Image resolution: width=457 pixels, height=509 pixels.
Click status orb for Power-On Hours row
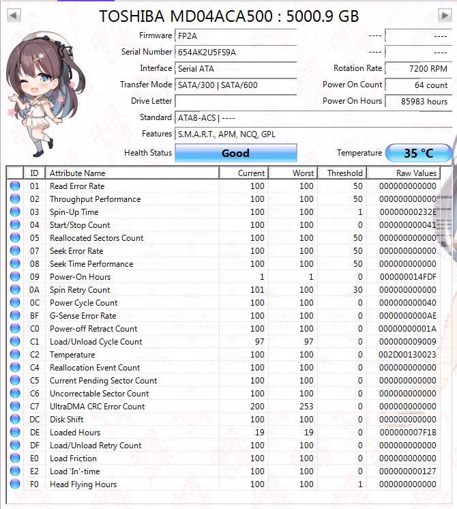pos(15,276)
